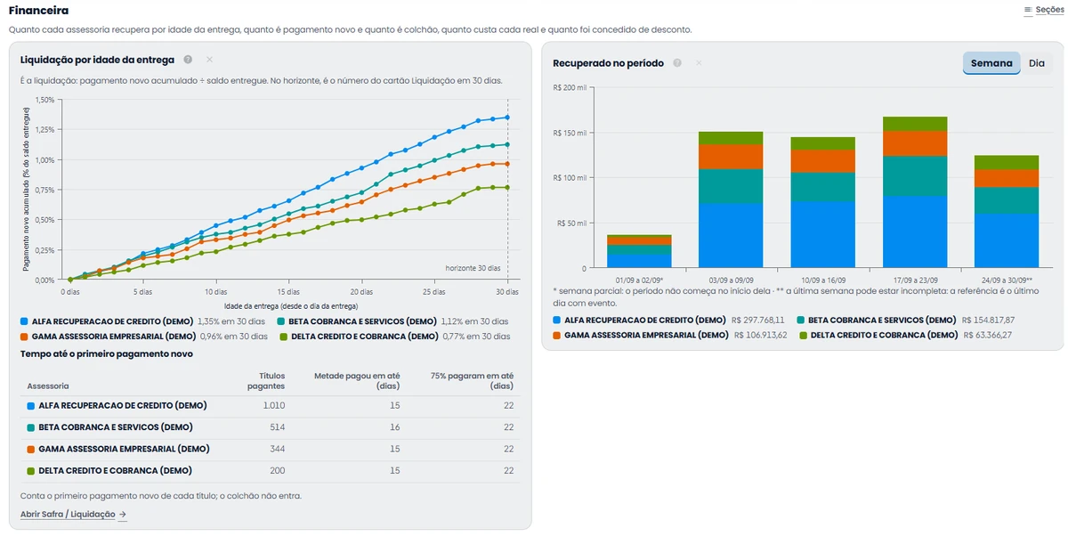Screen dimensions: 1068x536
Task: Select BETA COBRANCA E SERVICOS table row
Action: (x=270, y=427)
